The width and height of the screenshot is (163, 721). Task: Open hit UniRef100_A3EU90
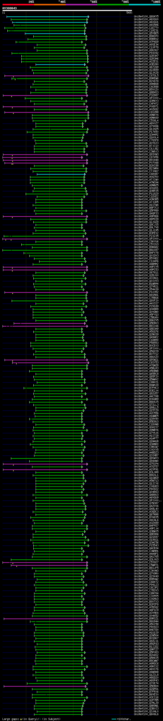(x=146, y=64)
